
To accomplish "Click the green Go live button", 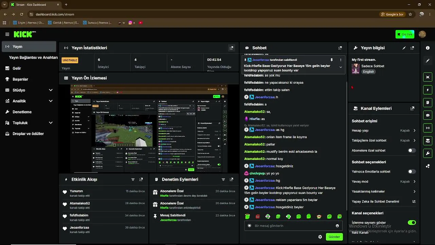I will coord(405,34).
